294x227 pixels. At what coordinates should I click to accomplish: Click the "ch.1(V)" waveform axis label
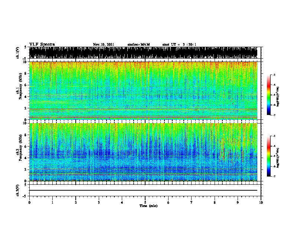[17, 53]
